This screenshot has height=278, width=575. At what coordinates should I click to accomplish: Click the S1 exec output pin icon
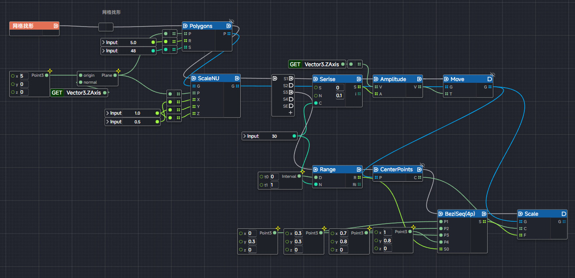(x=291, y=78)
